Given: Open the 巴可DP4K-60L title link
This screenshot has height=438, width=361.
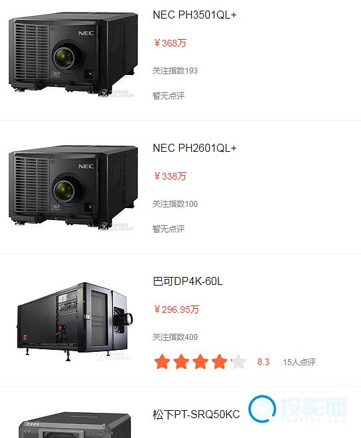Looking at the screenshot, I should (188, 282).
